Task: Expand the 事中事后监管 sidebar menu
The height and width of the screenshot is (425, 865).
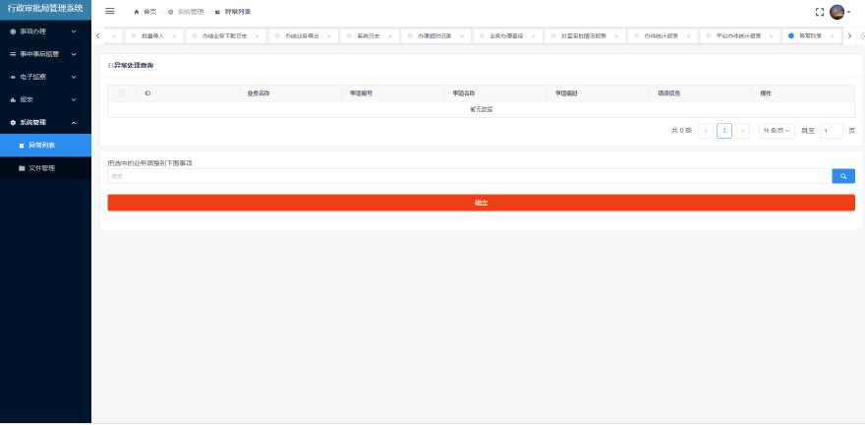Action: pos(45,54)
